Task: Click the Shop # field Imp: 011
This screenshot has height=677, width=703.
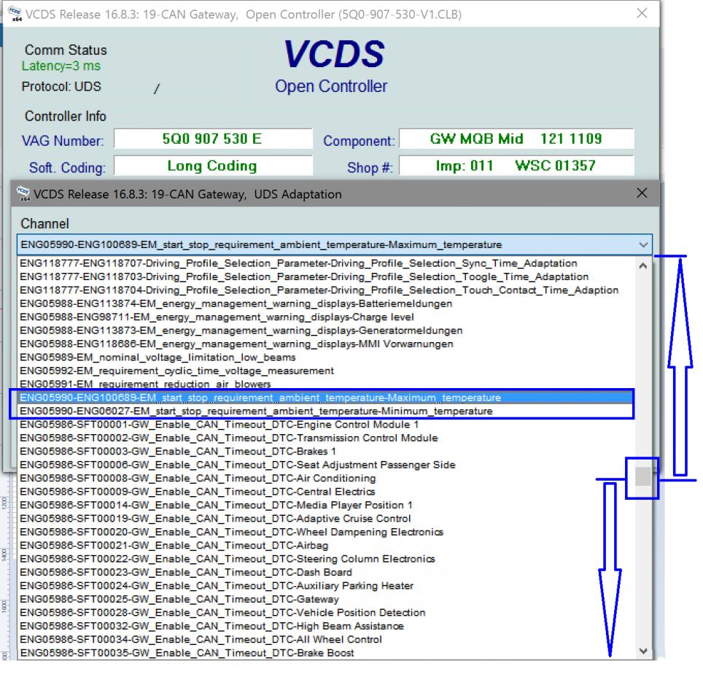Action: [x=516, y=166]
